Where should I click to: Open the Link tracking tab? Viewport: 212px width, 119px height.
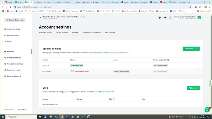click(x=110, y=33)
